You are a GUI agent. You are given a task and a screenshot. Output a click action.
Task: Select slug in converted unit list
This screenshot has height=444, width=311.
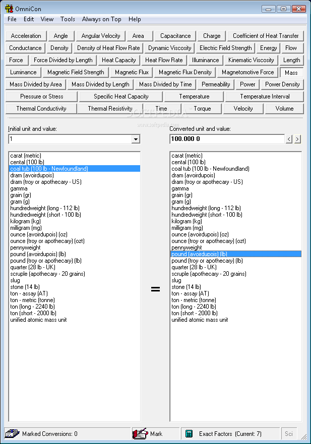[x=236, y=280]
